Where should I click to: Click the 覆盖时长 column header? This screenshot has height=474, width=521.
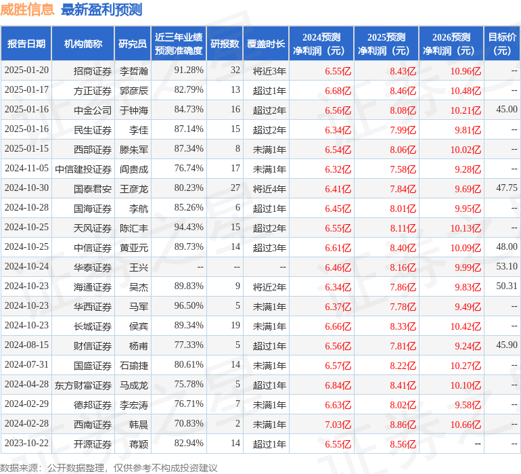[266, 44]
